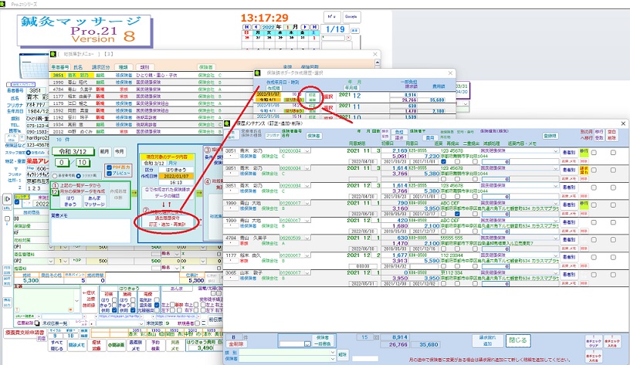Open 00260509 dropdown in 青山 久美子 row
630x365 pixels.
[x=307, y=238]
